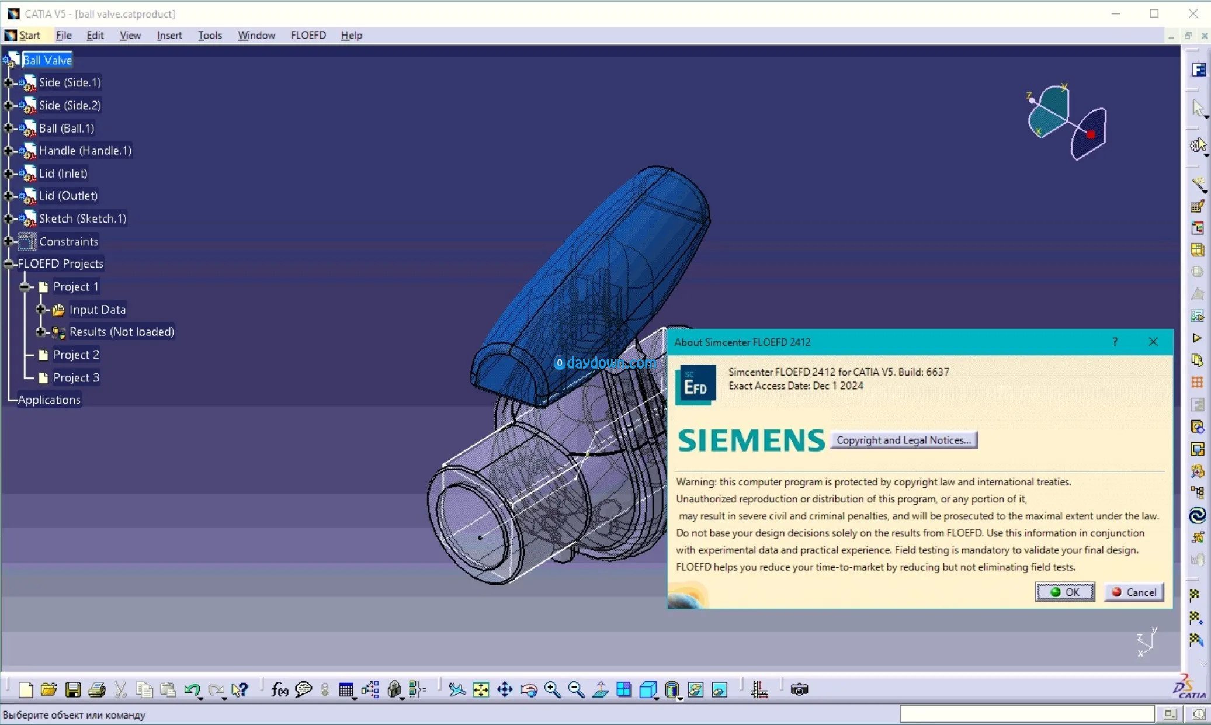Click the Normal View icon
1211x725 pixels.
pos(601,690)
